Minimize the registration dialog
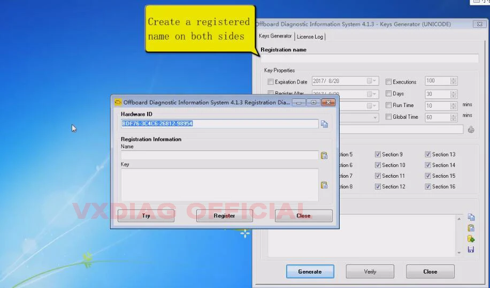This screenshot has width=490, height=288. point(299,103)
